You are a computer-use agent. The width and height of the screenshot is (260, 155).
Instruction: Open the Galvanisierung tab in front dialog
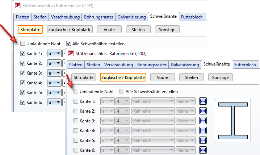[185, 65]
